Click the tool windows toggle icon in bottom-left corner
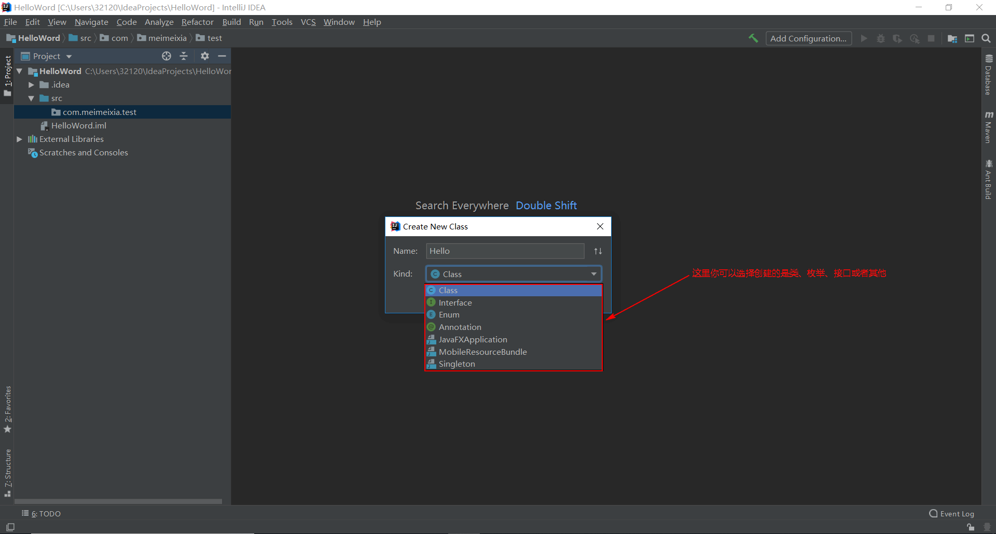The image size is (996, 534). point(10,527)
